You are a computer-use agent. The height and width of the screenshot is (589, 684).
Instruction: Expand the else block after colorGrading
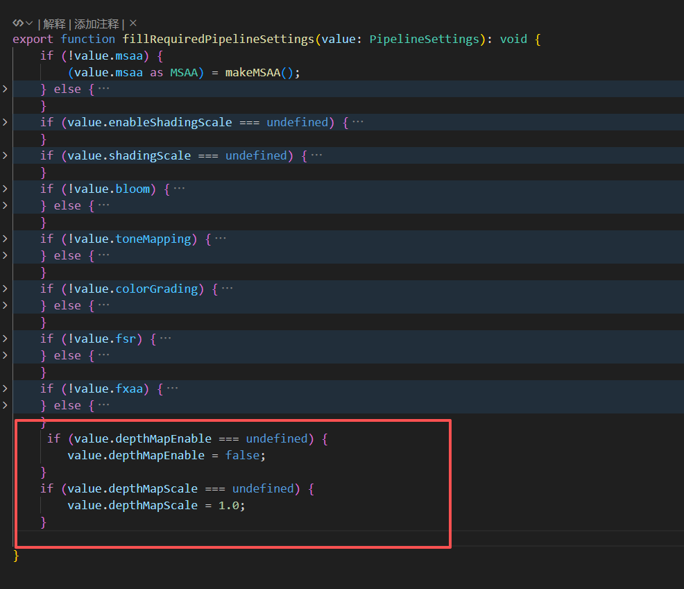(x=5, y=305)
